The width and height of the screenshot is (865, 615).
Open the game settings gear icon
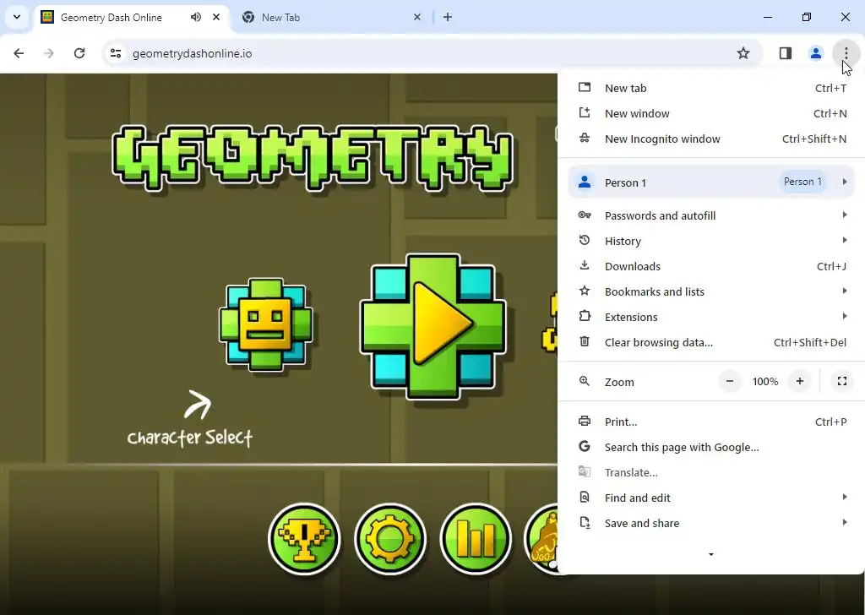click(390, 539)
